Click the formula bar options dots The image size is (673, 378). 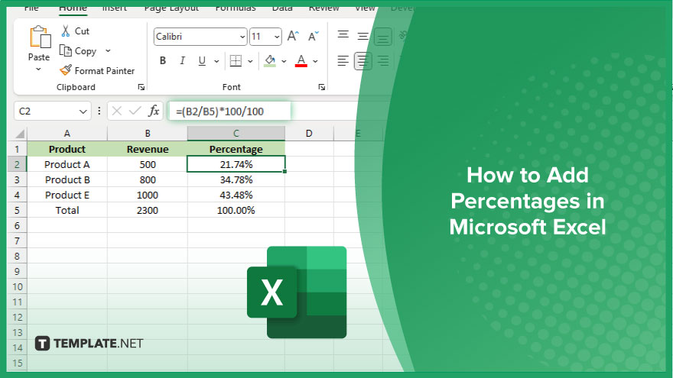[99, 111]
